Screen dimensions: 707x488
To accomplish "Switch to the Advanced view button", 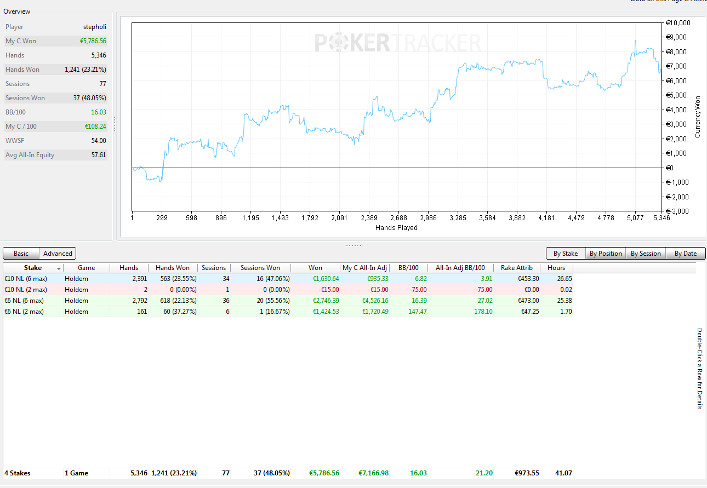I will tap(58, 254).
